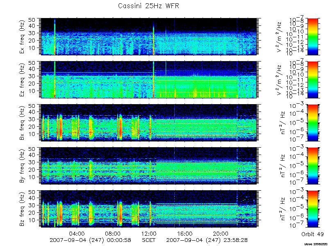Click start timestamp '2007-09-04 (247) 00:00:58'
This screenshot has height=246, width=328.
click(90, 240)
